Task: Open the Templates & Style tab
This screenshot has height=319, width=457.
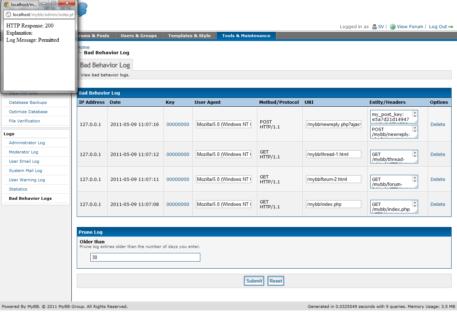Action: click(189, 36)
